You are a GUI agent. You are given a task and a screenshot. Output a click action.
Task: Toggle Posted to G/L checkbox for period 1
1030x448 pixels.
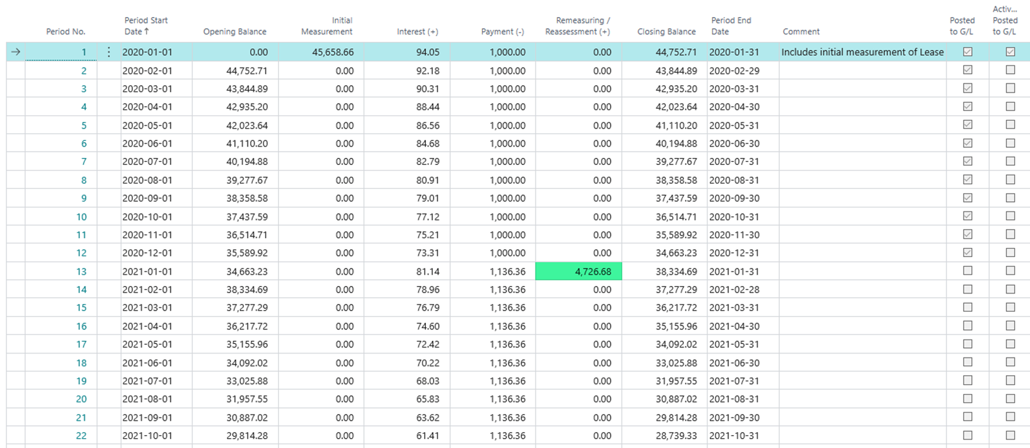click(968, 52)
